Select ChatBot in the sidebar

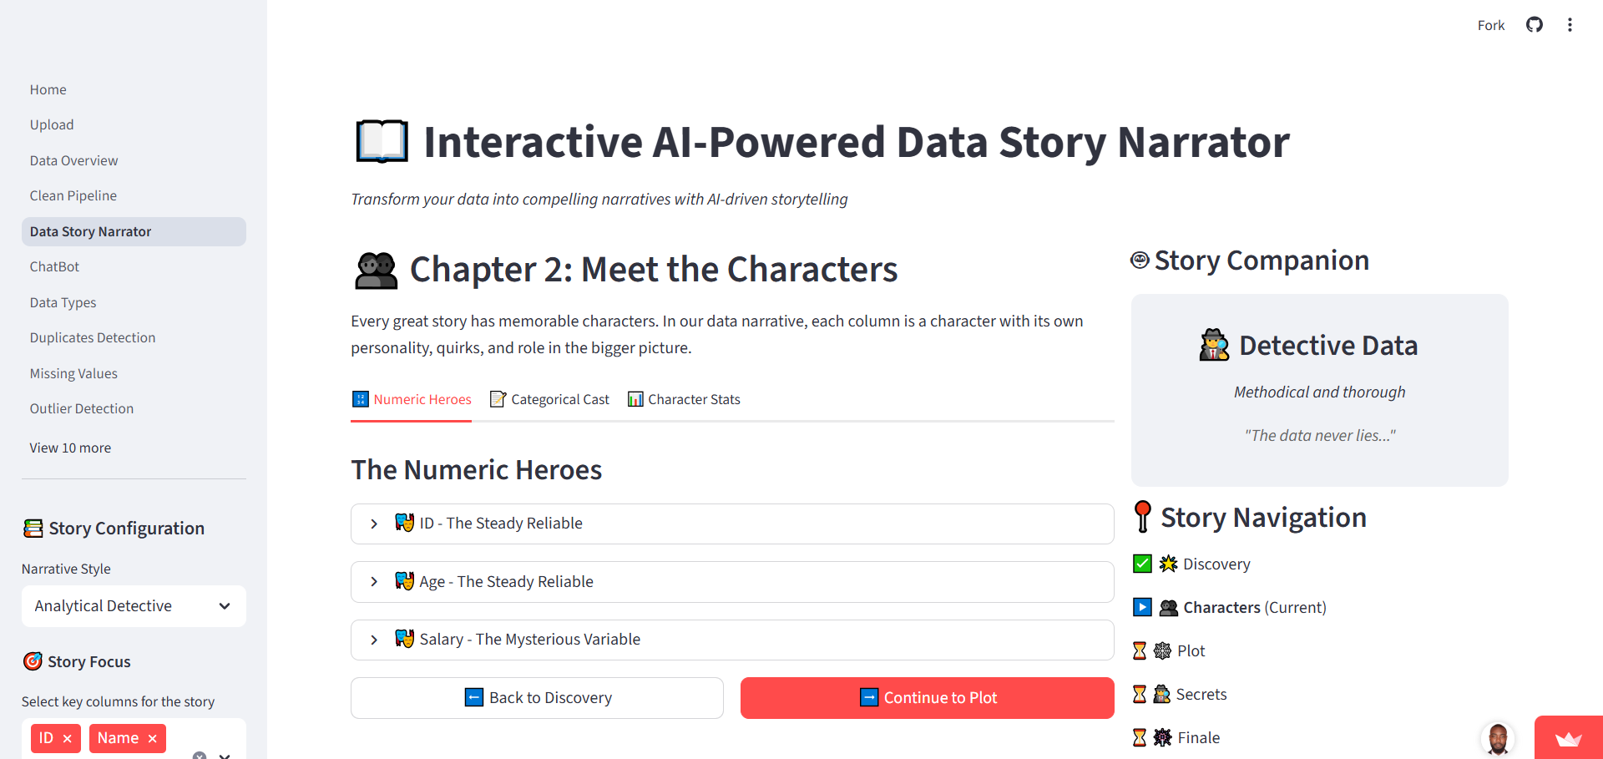54,266
